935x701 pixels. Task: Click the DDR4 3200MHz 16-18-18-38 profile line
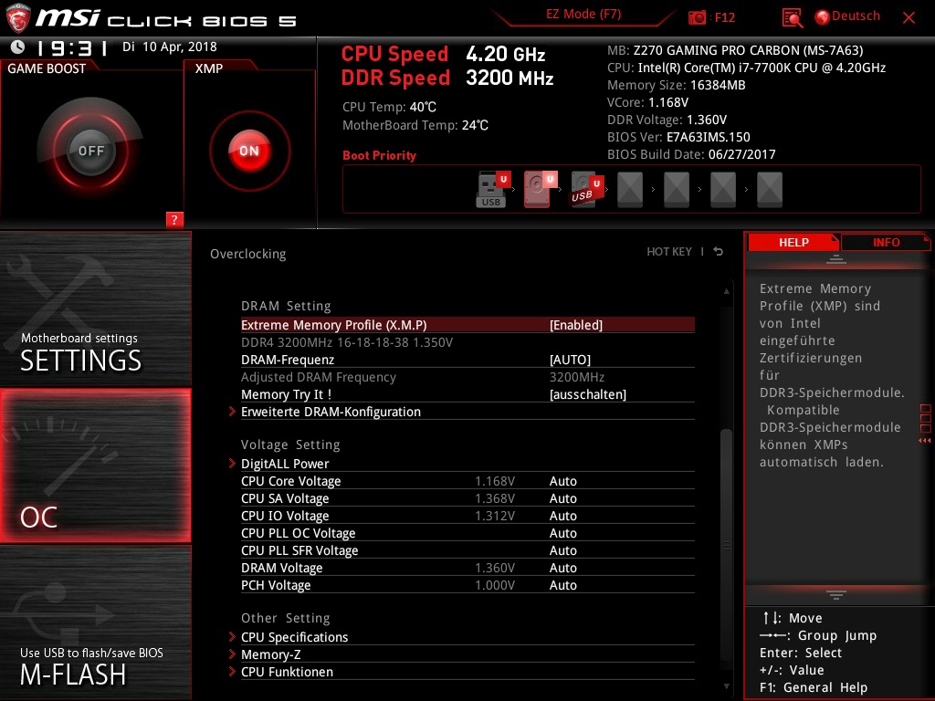pos(346,343)
